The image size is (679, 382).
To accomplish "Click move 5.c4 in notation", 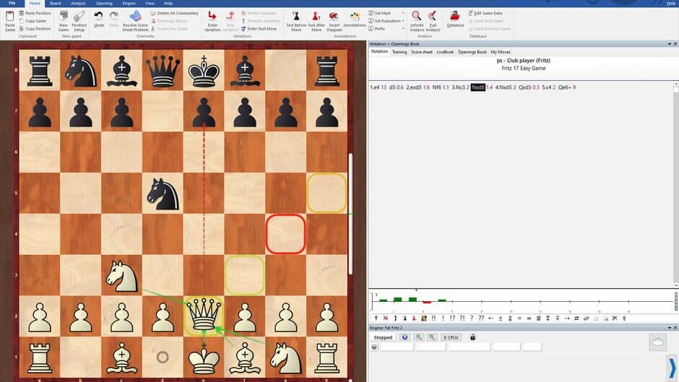I will [x=547, y=87].
